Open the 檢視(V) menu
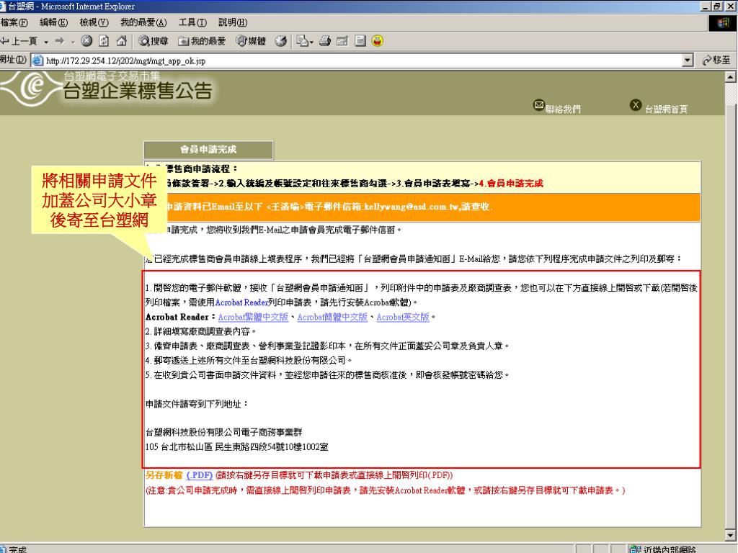The width and height of the screenshot is (738, 553). coord(94,22)
